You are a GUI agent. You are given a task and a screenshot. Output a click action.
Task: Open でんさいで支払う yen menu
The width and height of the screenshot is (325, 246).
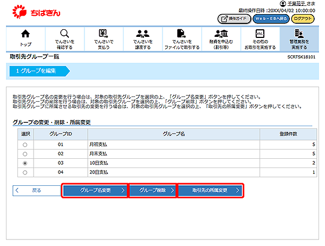point(103,38)
